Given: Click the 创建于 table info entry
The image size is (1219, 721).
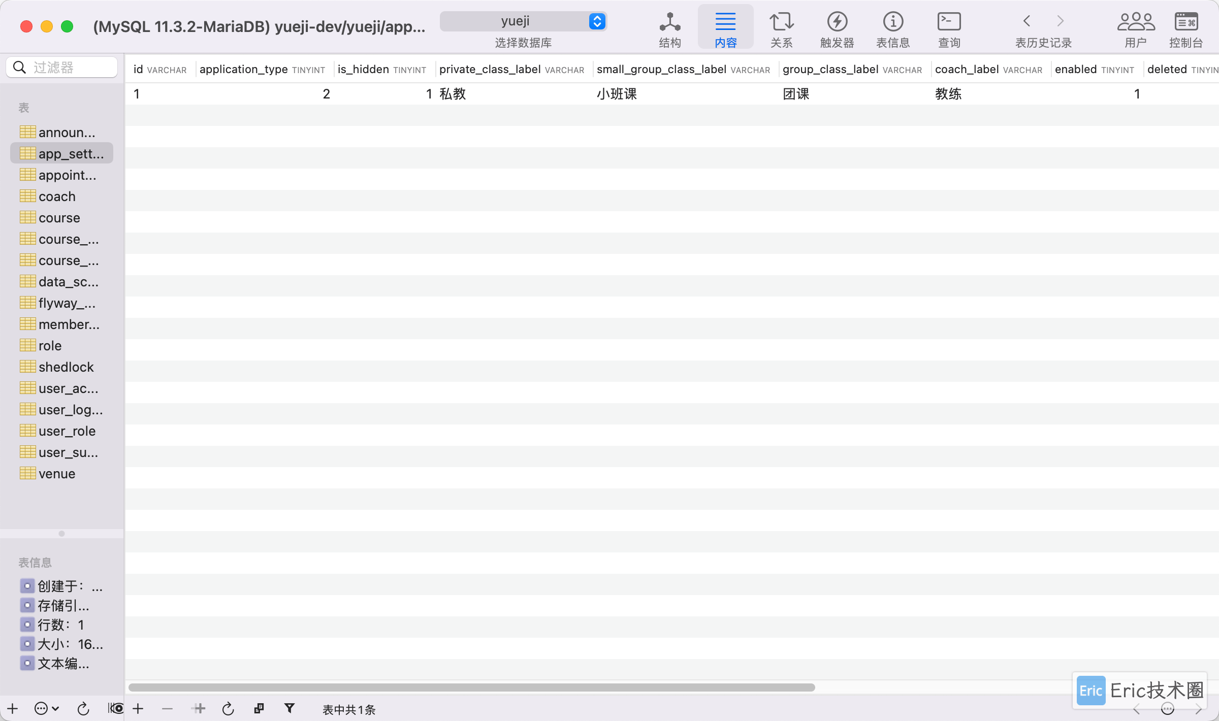Looking at the screenshot, I should 62,586.
